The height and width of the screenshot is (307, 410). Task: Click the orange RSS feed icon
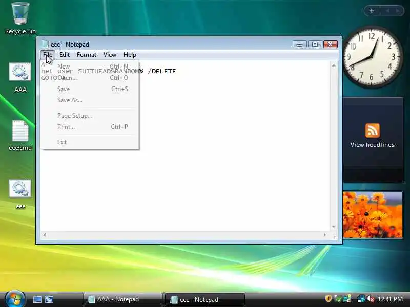pyautogui.click(x=373, y=130)
